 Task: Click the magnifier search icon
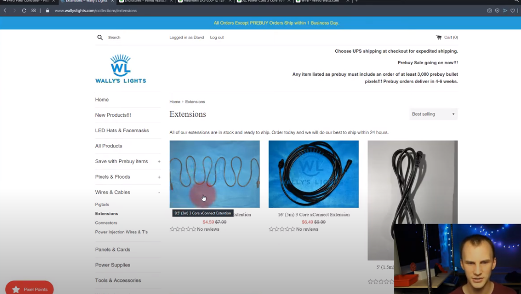pyautogui.click(x=100, y=38)
